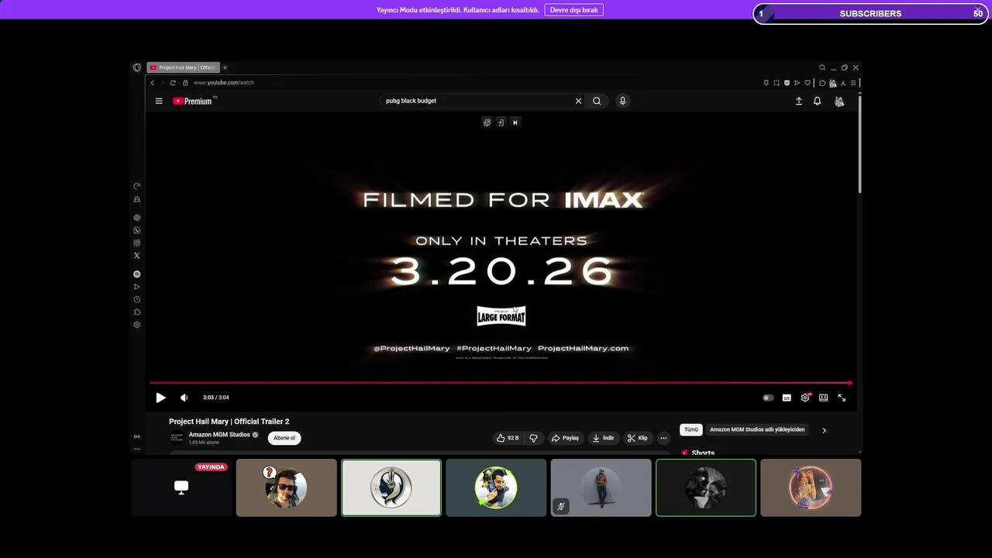
Task: Click the middle icon in the three above the player
Action: [501, 122]
